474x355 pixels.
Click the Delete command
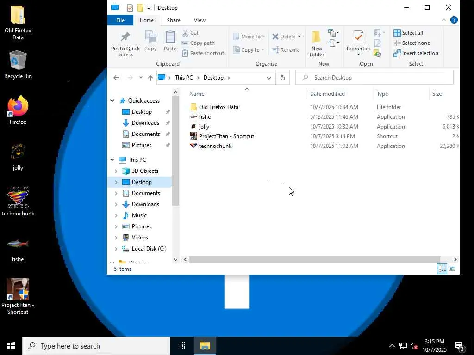[284, 37]
